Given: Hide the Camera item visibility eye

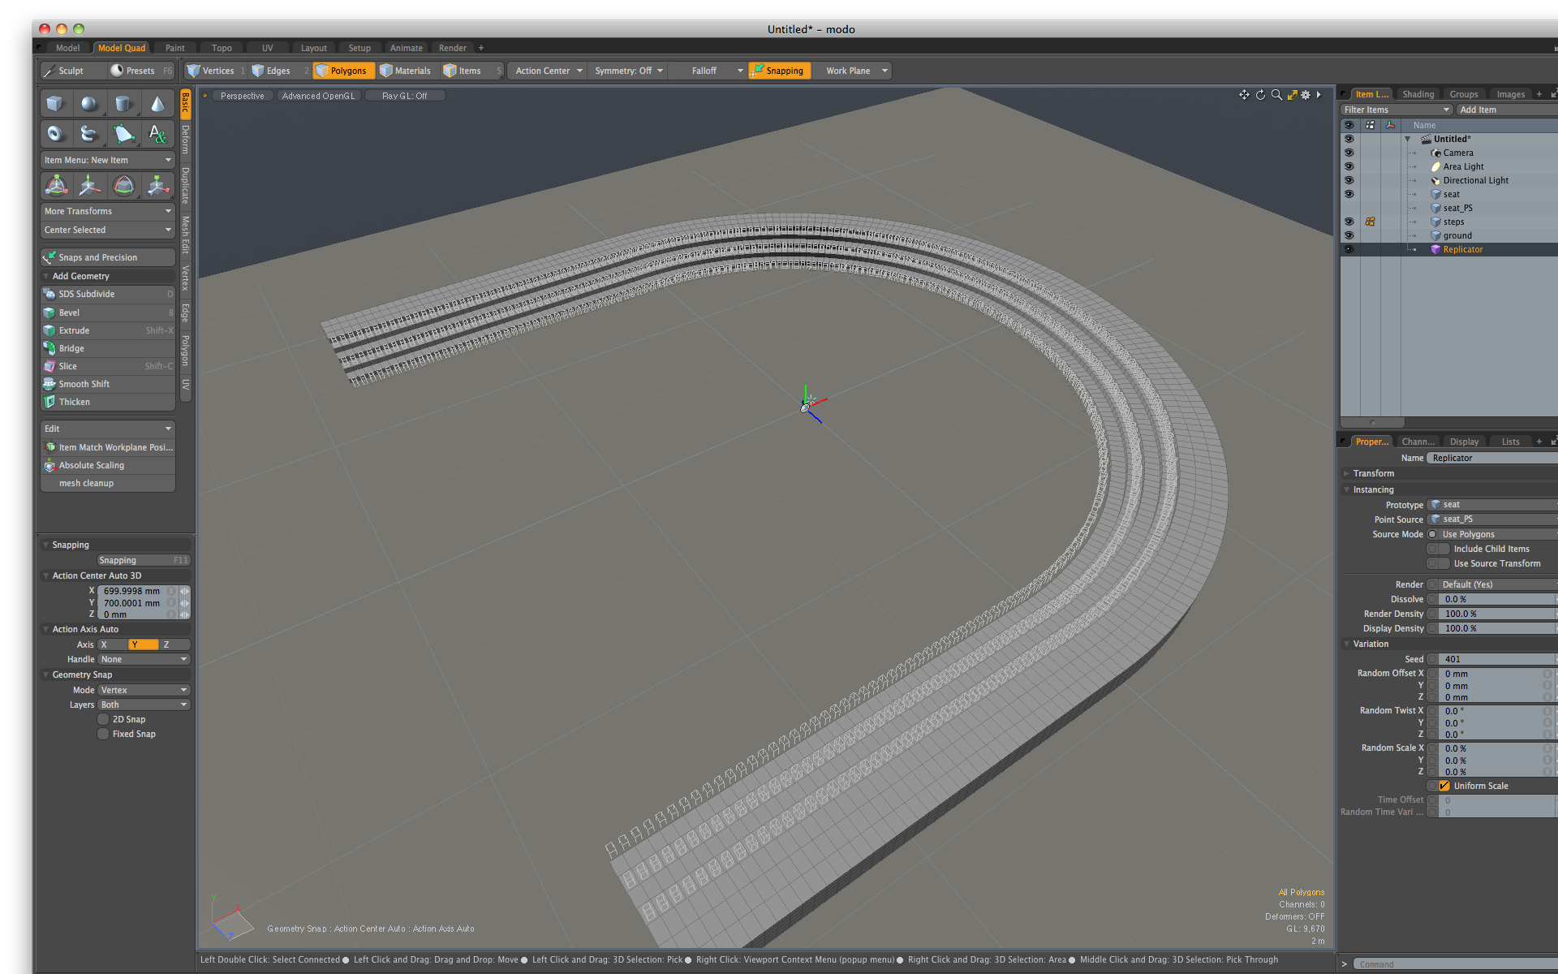Looking at the screenshot, I should click(x=1349, y=153).
